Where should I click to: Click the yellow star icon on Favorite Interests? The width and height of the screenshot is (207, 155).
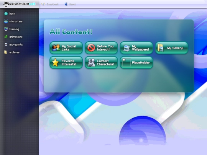pyautogui.click(x=56, y=62)
